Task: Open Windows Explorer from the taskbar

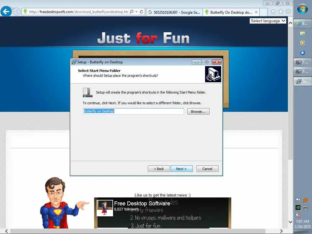Action: pyautogui.click(x=303, y=33)
